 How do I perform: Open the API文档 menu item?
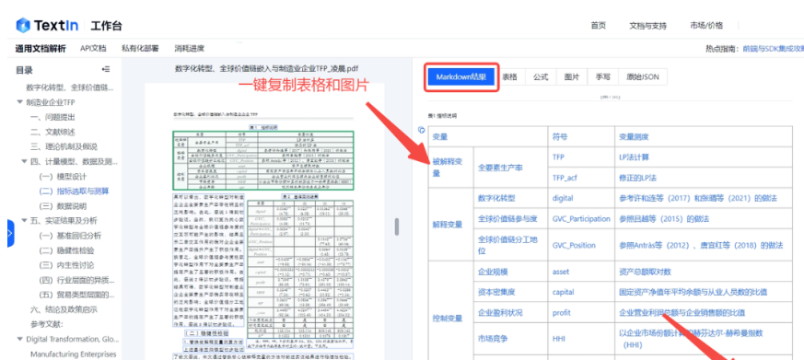tap(93, 49)
